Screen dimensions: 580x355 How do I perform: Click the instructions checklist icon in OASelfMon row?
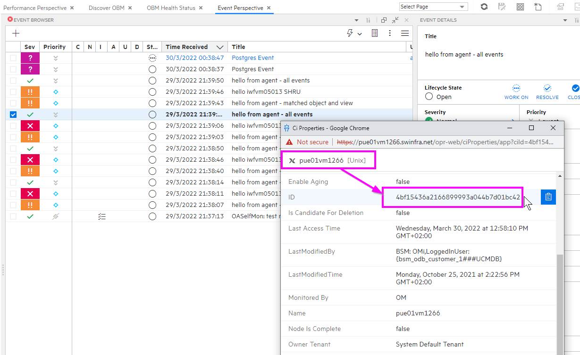coord(102,216)
